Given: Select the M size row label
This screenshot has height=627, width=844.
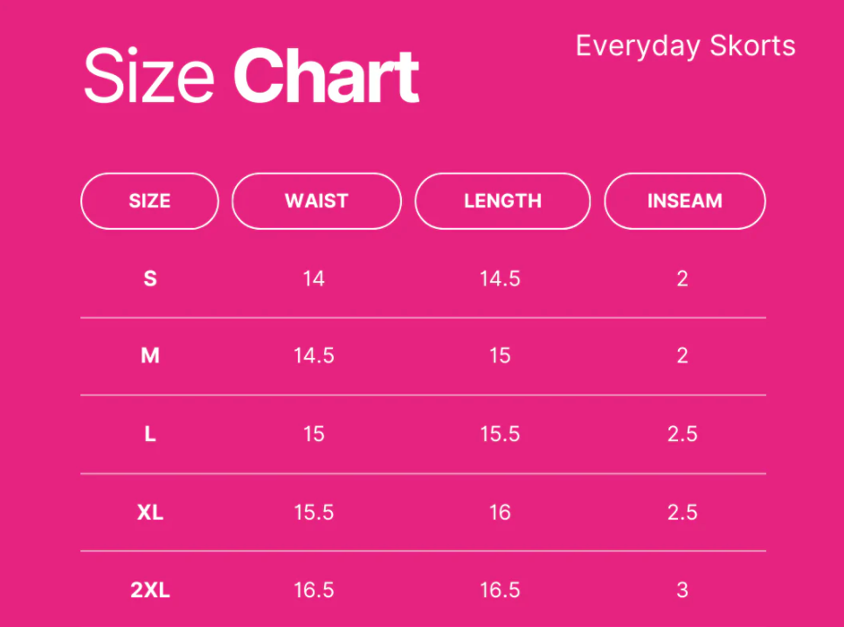Looking at the screenshot, I should 150,356.
